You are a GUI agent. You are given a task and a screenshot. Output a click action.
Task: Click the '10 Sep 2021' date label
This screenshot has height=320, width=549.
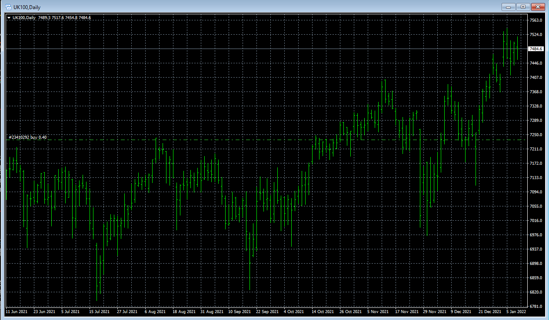tap(240, 312)
